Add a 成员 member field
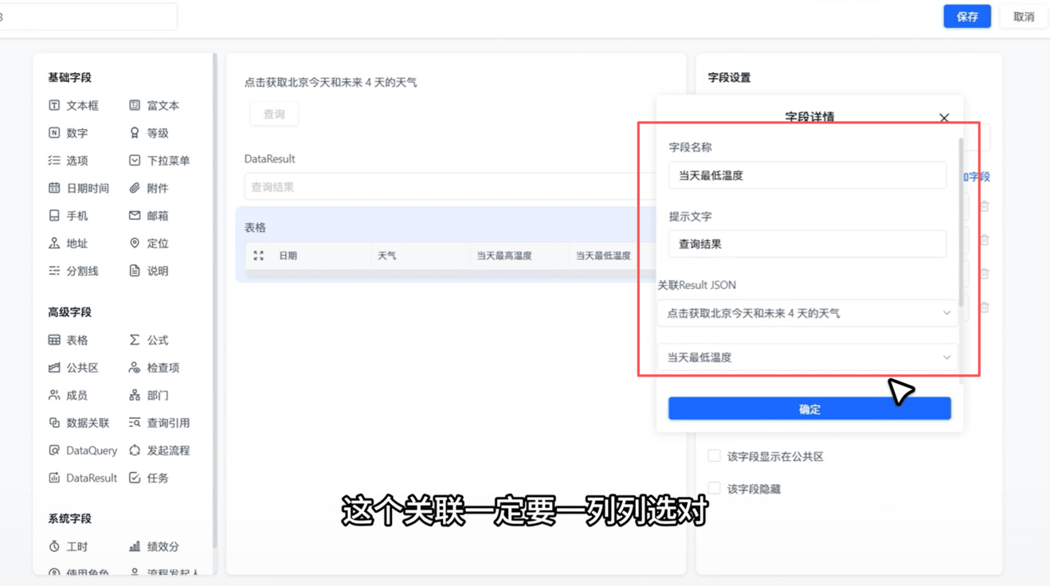This screenshot has height=586, width=1050. click(x=68, y=395)
